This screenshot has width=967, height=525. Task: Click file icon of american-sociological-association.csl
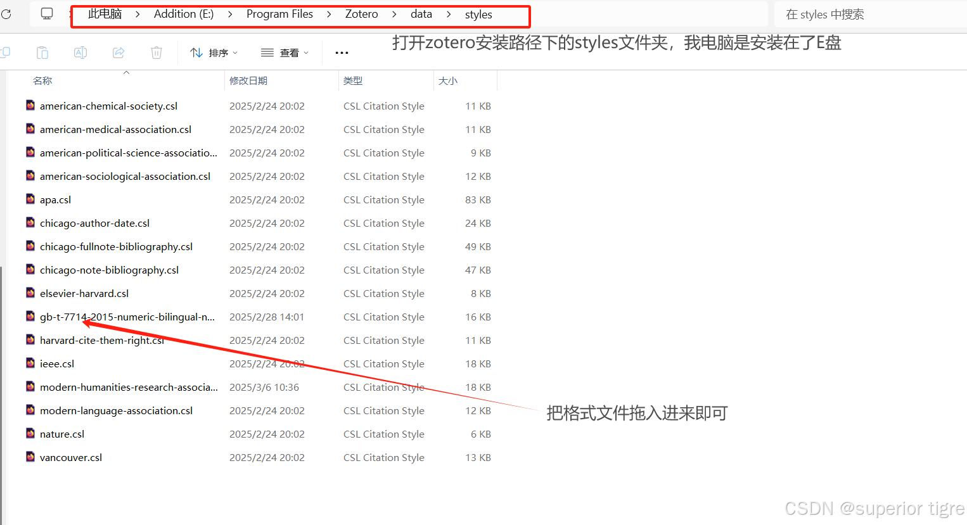click(x=30, y=175)
